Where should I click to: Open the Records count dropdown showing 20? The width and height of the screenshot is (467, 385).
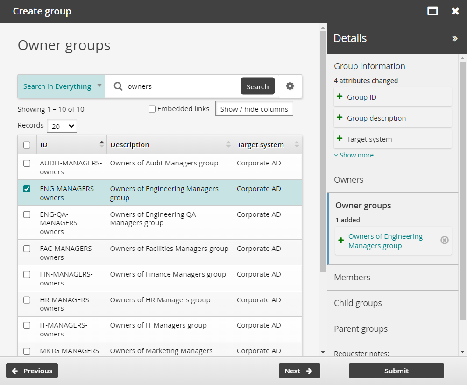pos(61,125)
